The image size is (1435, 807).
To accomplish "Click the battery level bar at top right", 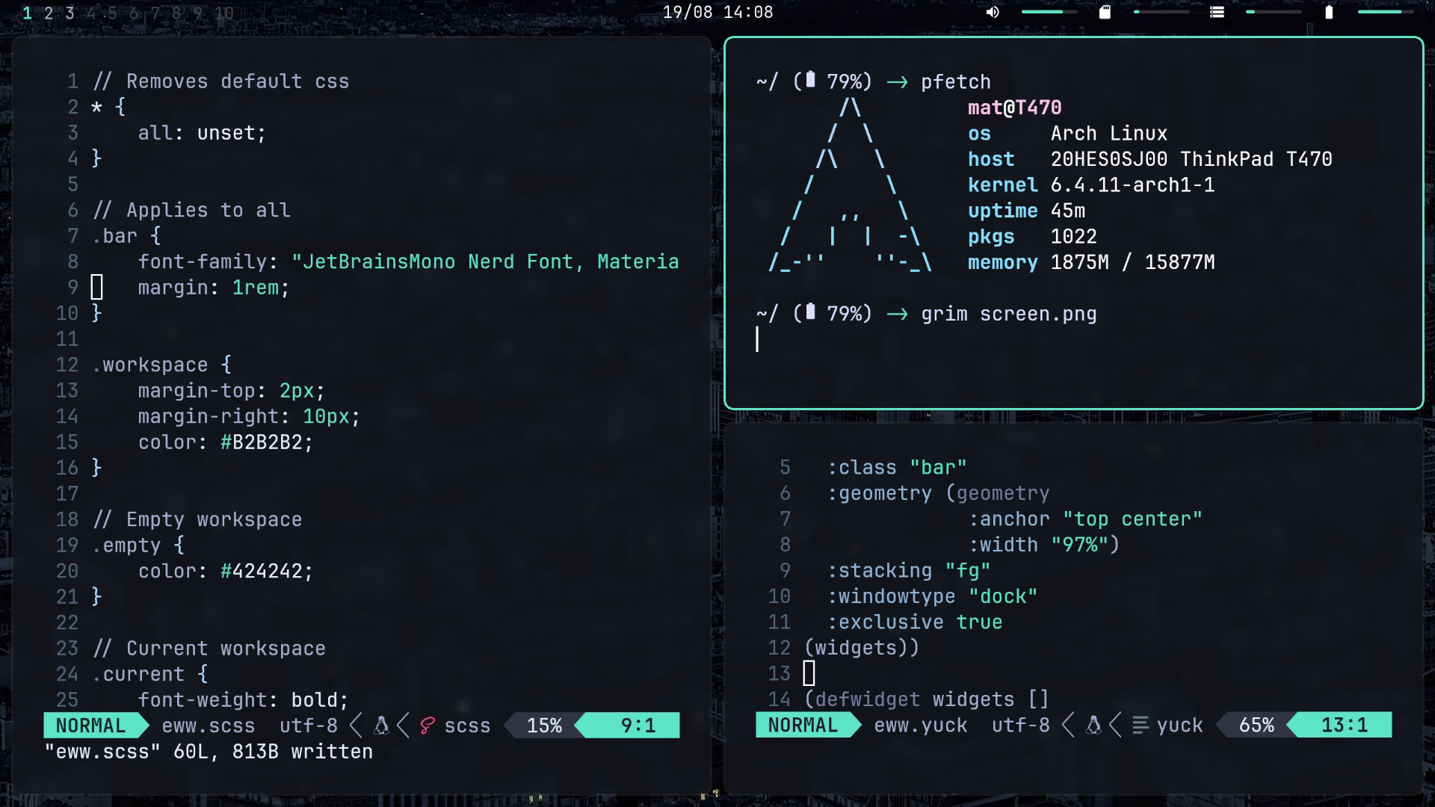I will point(1385,12).
